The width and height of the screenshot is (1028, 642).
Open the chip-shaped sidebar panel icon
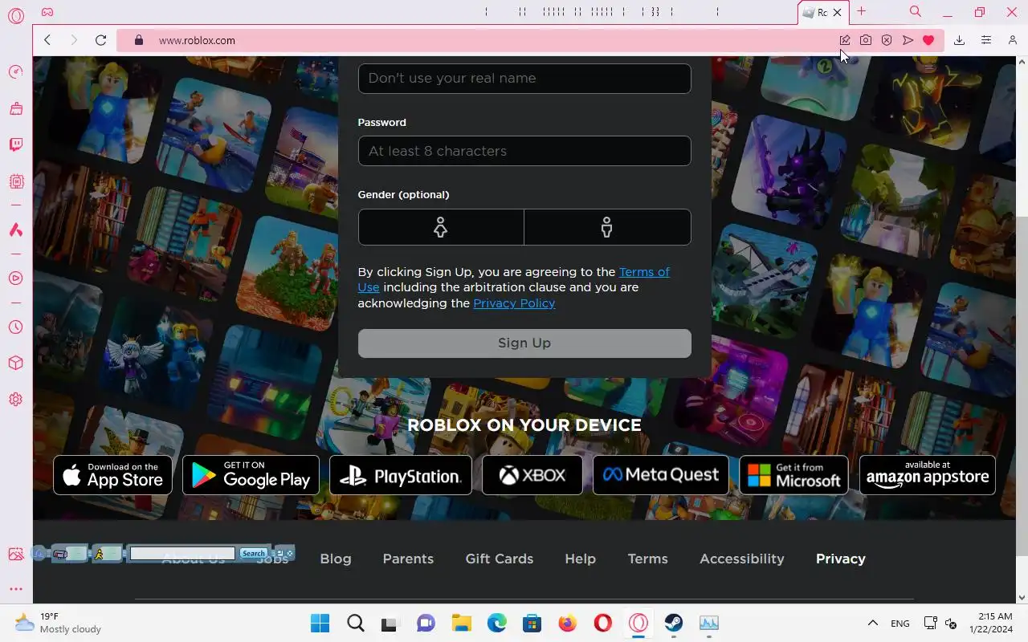click(15, 182)
